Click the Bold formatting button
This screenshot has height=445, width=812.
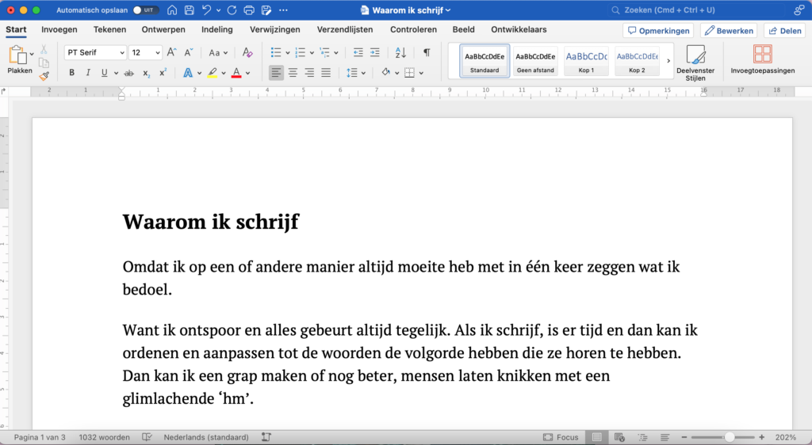click(x=71, y=73)
